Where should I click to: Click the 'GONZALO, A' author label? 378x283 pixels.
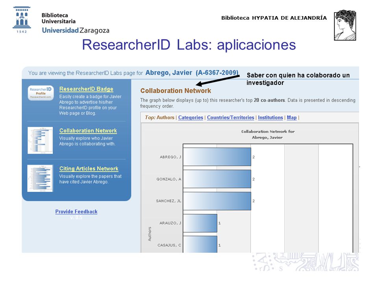point(169,179)
